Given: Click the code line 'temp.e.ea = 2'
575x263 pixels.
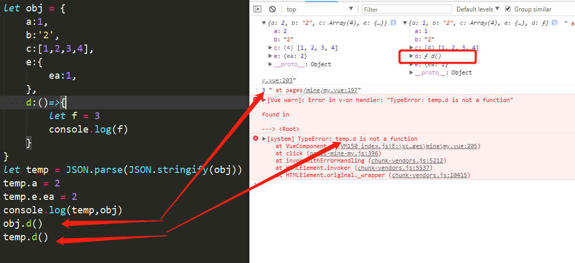Looking at the screenshot, I should click(40, 197).
